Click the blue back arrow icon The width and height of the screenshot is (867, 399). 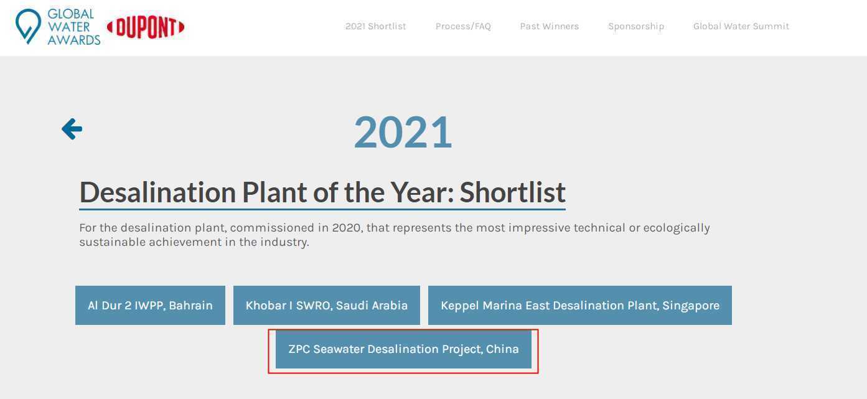tap(72, 129)
